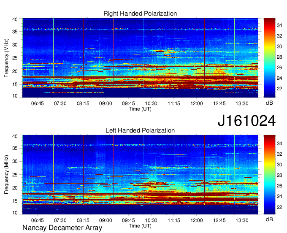Click the "Left Handed Polarization" plot title
Viewport: 287px width, 233px height.
point(140,130)
